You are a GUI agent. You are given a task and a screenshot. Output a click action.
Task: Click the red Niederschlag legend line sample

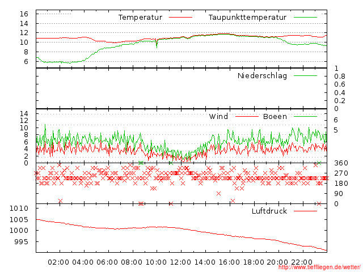[305, 75]
